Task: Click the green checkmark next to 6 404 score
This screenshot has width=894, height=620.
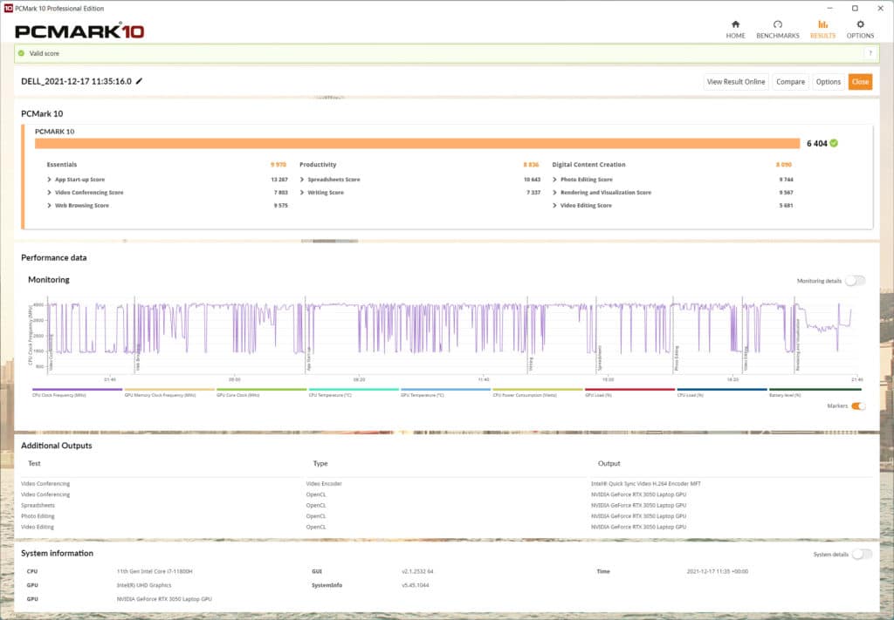Action: click(834, 143)
